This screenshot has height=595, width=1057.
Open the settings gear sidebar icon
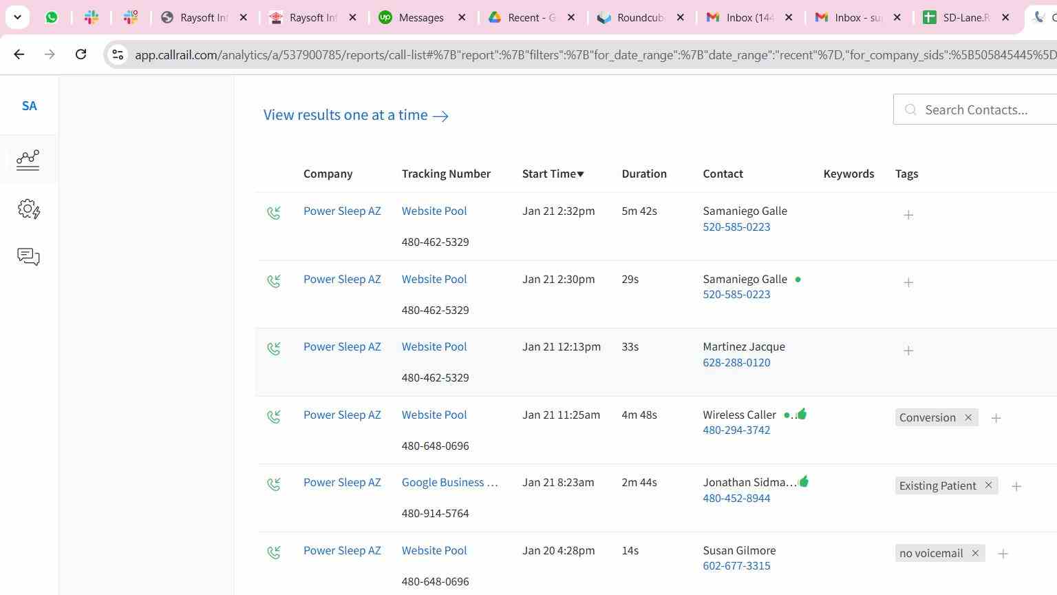[x=29, y=209]
